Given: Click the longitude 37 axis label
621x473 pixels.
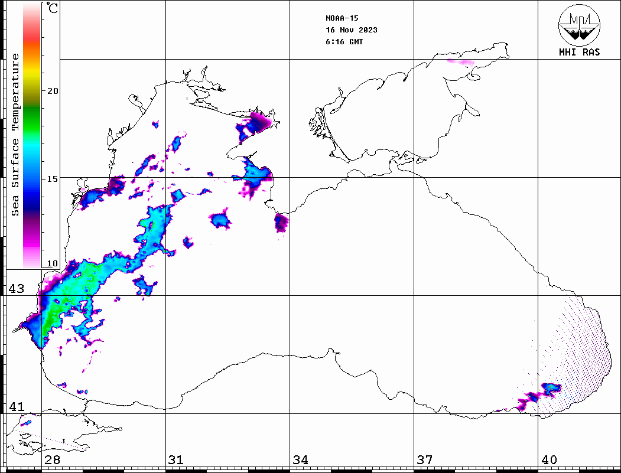Looking at the screenshot, I should click(425, 459).
